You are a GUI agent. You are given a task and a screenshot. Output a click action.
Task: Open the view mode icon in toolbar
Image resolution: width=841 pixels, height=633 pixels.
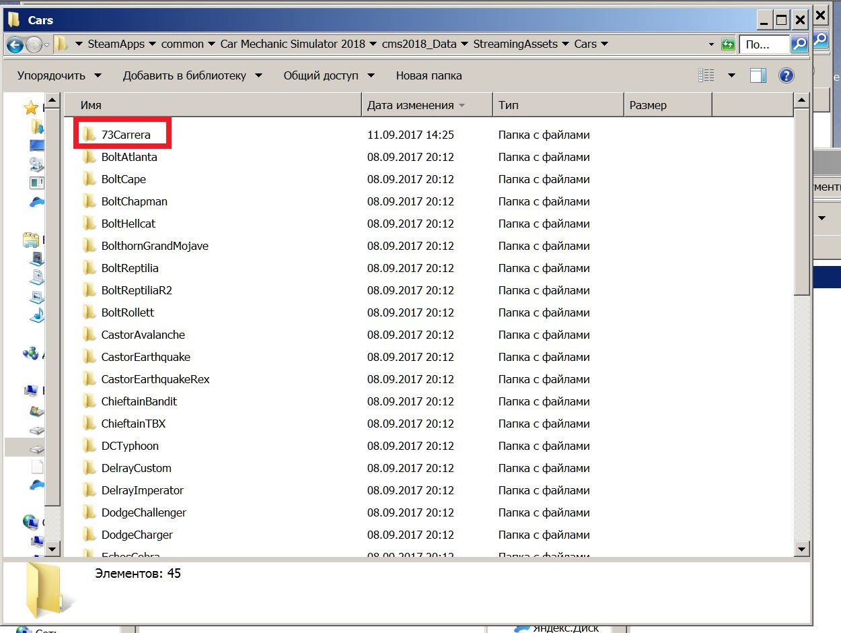[x=706, y=75]
